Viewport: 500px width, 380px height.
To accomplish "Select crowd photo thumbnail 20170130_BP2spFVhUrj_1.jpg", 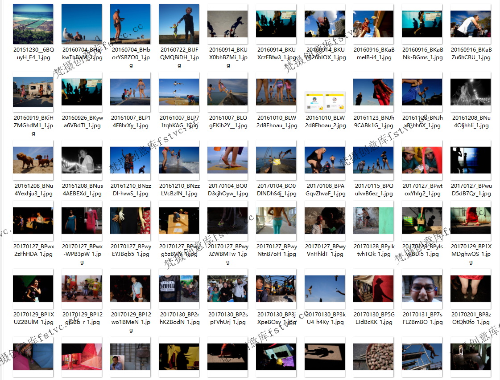I will pyautogui.click(x=227, y=289).
